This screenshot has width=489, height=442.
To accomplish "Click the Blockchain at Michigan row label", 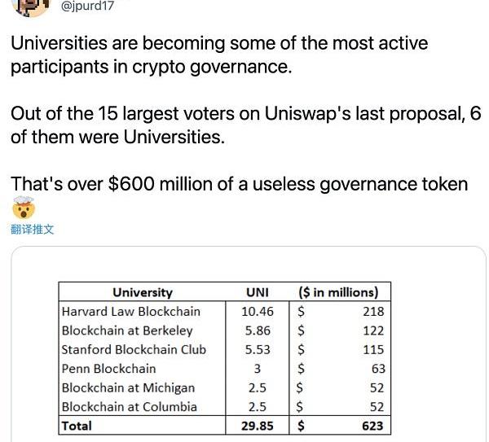I will [128, 388].
